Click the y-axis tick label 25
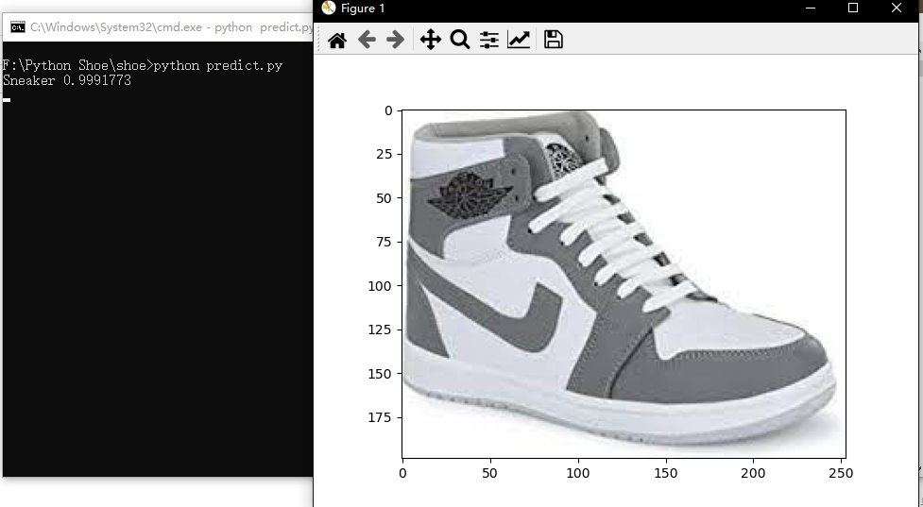This screenshot has height=507, width=923. 384,154
